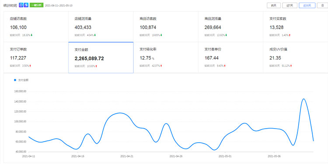Select the 昨天 time range button

point(274,5)
